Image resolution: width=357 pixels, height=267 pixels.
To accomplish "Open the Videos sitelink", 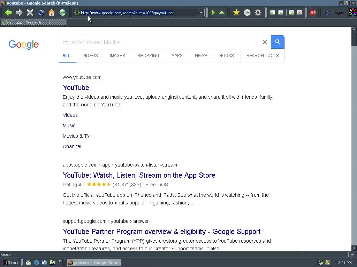I will 70,115.
